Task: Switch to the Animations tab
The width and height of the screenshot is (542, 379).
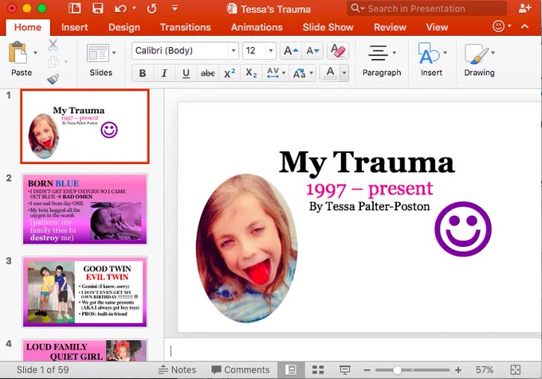Action: point(257,27)
